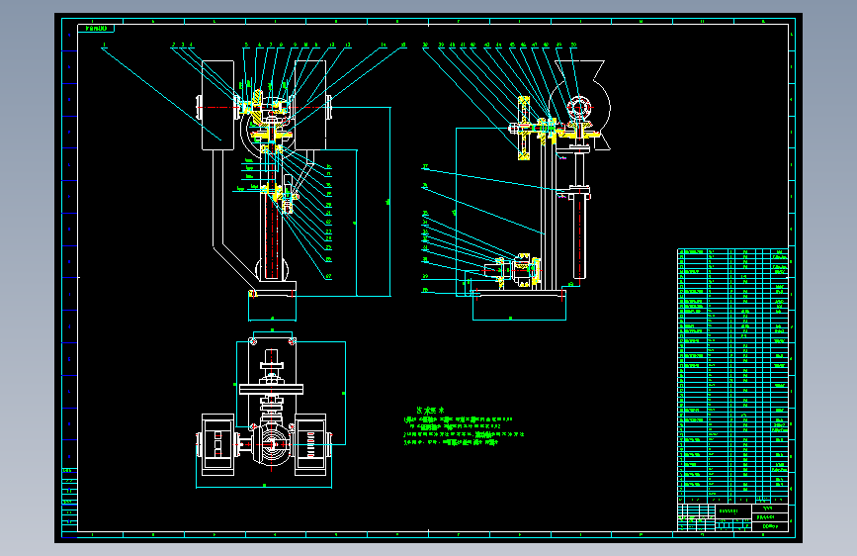
Task: Click the title block bottom-right cell
Action: pyautogui.click(x=770, y=526)
